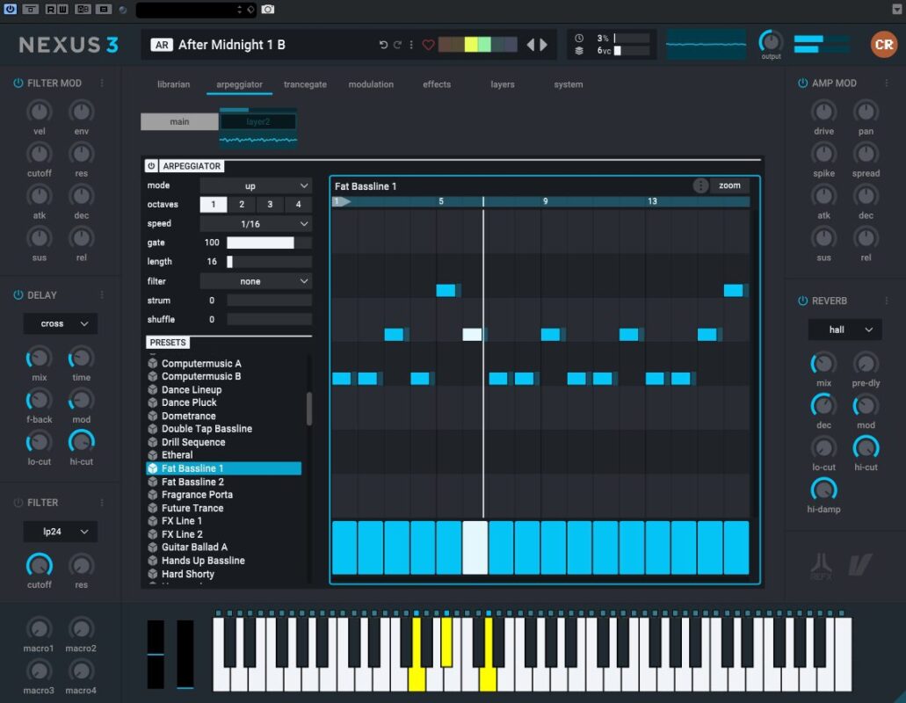The width and height of the screenshot is (906, 703).
Task: Toggle the Reverb power button
Action: (x=802, y=301)
